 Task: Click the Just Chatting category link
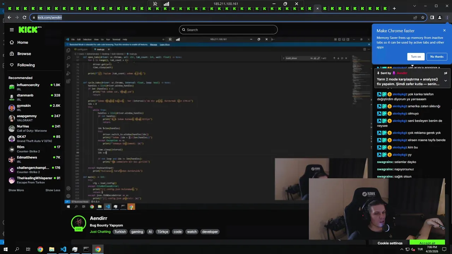pos(100,232)
